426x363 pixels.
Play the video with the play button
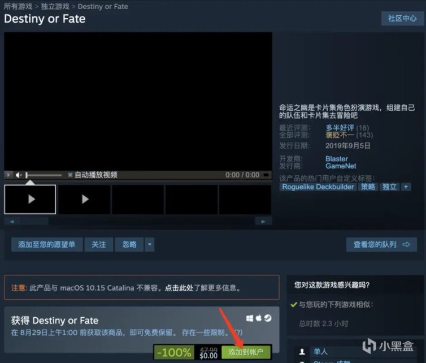click(x=8, y=175)
